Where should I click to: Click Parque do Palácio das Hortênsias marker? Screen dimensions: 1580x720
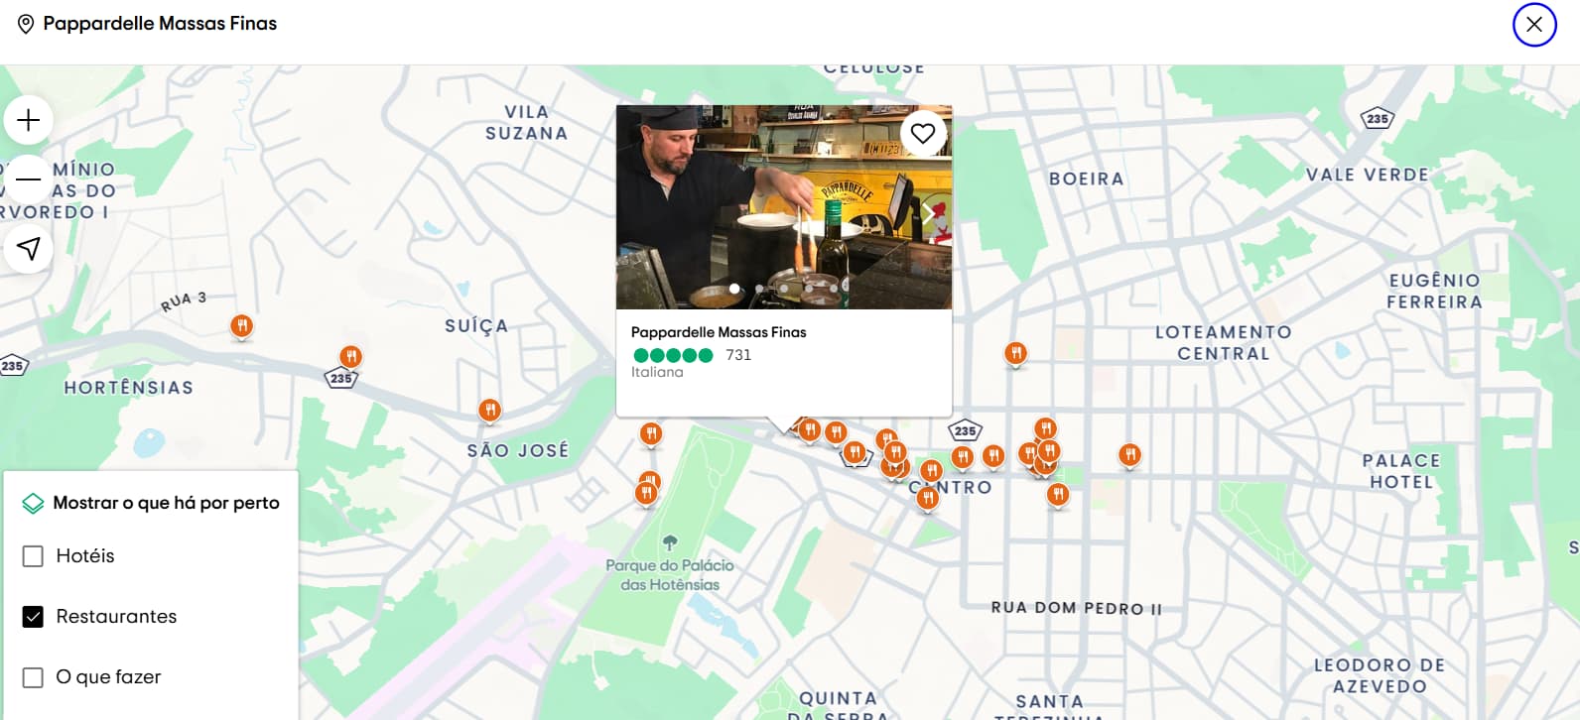(670, 542)
